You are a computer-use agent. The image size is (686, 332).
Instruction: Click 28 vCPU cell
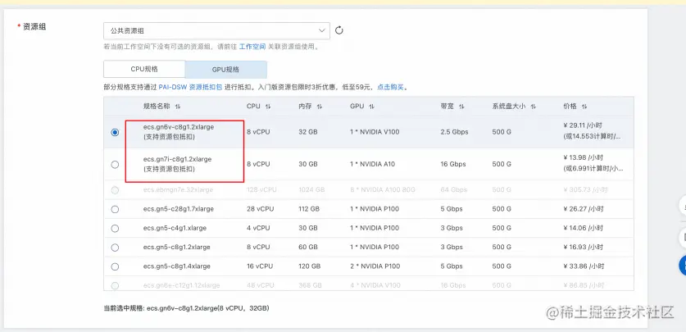[261, 209]
